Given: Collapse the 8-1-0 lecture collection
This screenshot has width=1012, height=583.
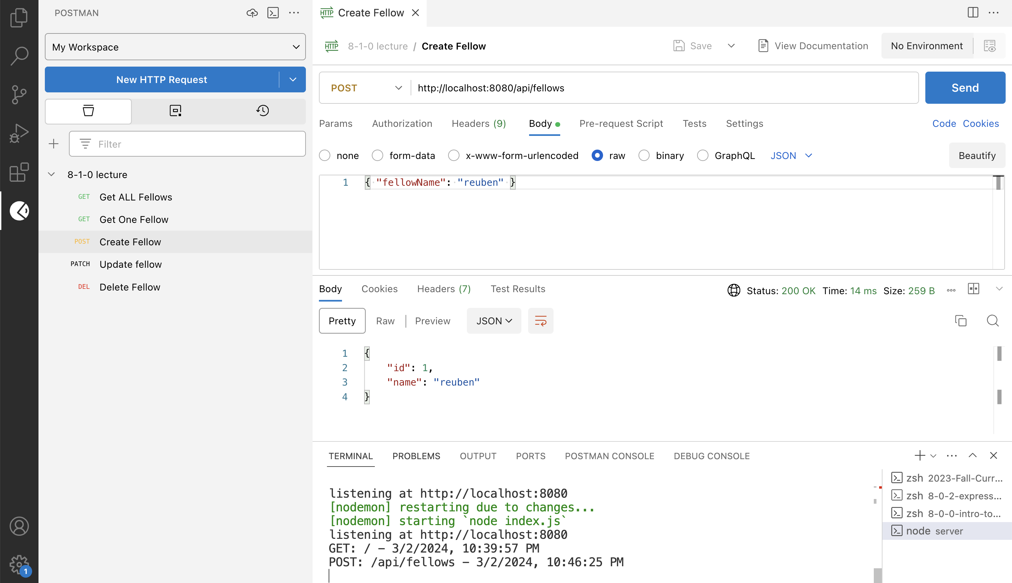Looking at the screenshot, I should 52,175.
